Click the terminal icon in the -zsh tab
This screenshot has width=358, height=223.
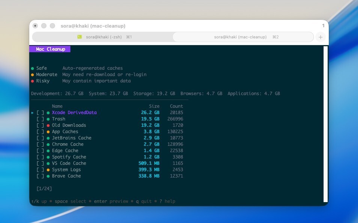79,37
